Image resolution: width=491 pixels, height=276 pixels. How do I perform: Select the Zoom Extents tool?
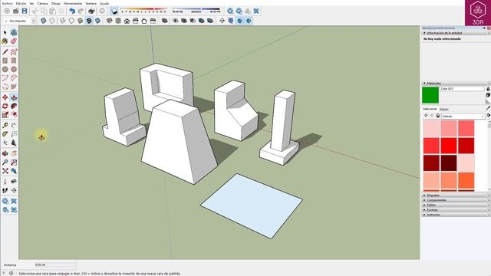pos(5,171)
